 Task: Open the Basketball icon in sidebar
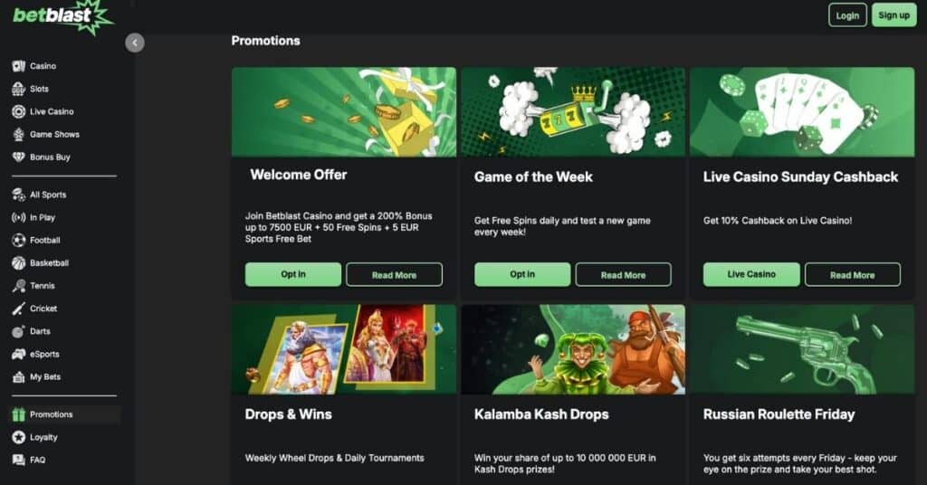pos(19,263)
